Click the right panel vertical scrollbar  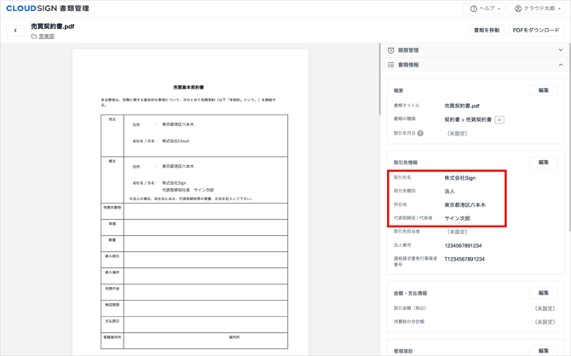click(x=569, y=137)
